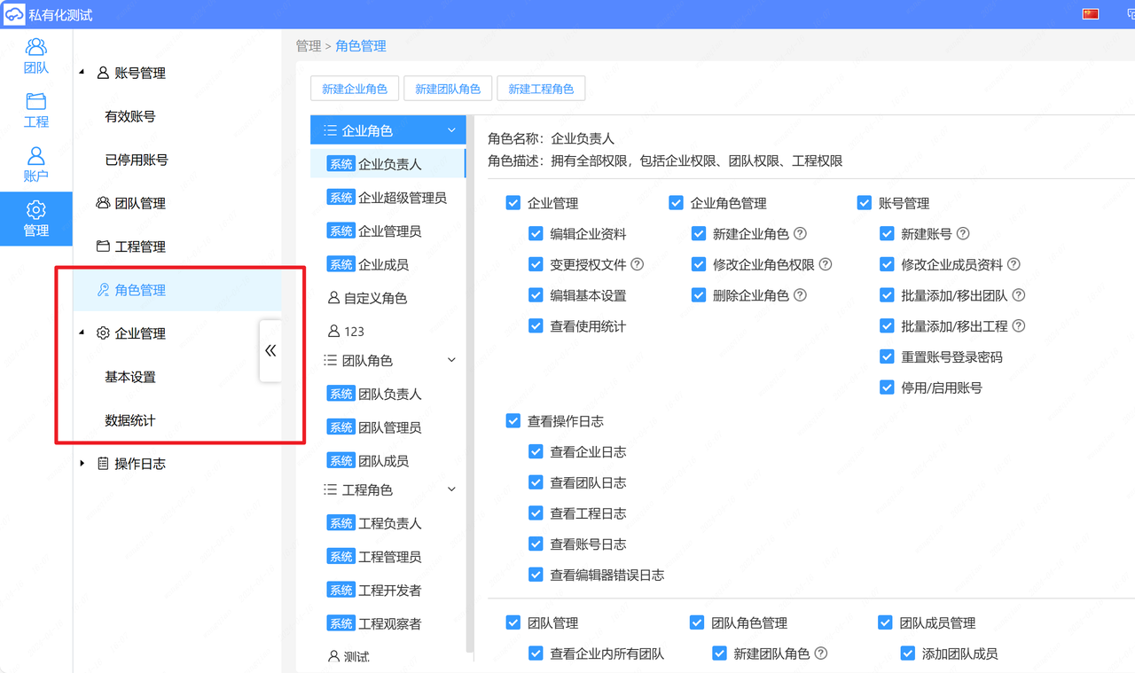Click the 新建工程角色 button
This screenshot has height=673, width=1135.
click(x=541, y=89)
